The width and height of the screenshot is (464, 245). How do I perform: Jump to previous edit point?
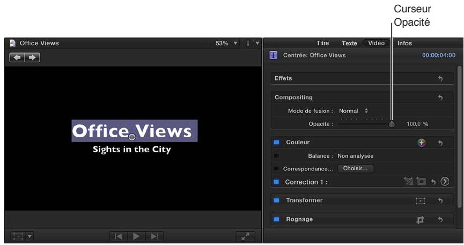(x=119, y=236)
